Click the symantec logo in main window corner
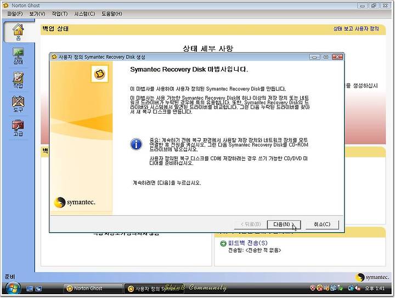Screen dimensions: 395x298 click(x=372, y=277)
